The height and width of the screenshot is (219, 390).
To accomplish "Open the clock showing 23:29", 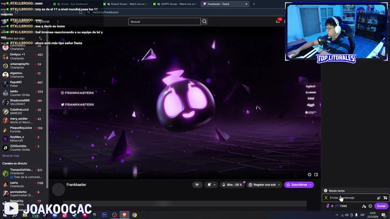I will [x=373, y=215].
